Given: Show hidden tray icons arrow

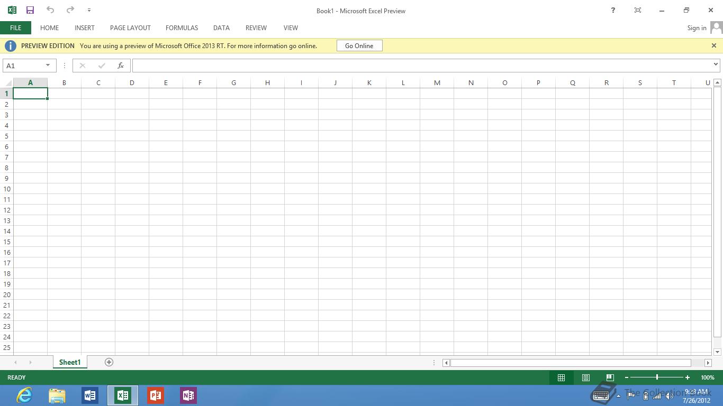Looking at the screenshot, I should coord(618,396).
